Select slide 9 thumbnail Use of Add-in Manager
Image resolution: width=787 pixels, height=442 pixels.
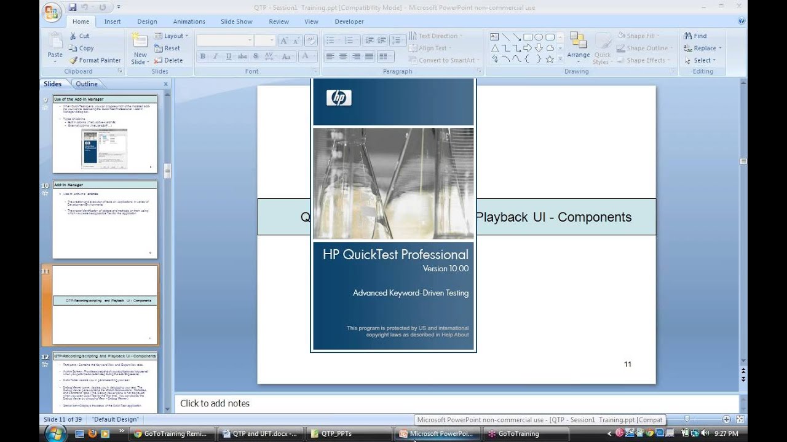[x=105, y=134]
